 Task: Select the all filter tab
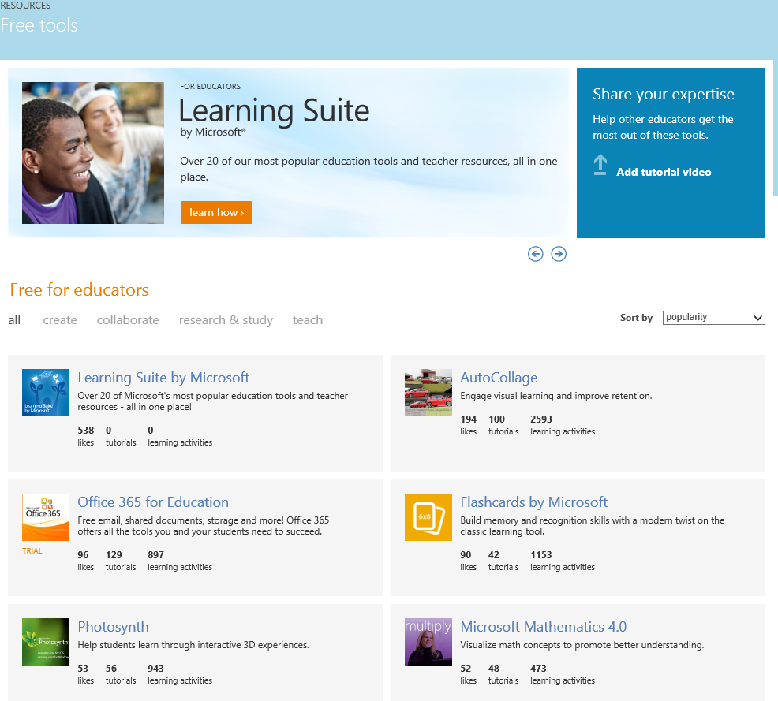click(14, 320)
